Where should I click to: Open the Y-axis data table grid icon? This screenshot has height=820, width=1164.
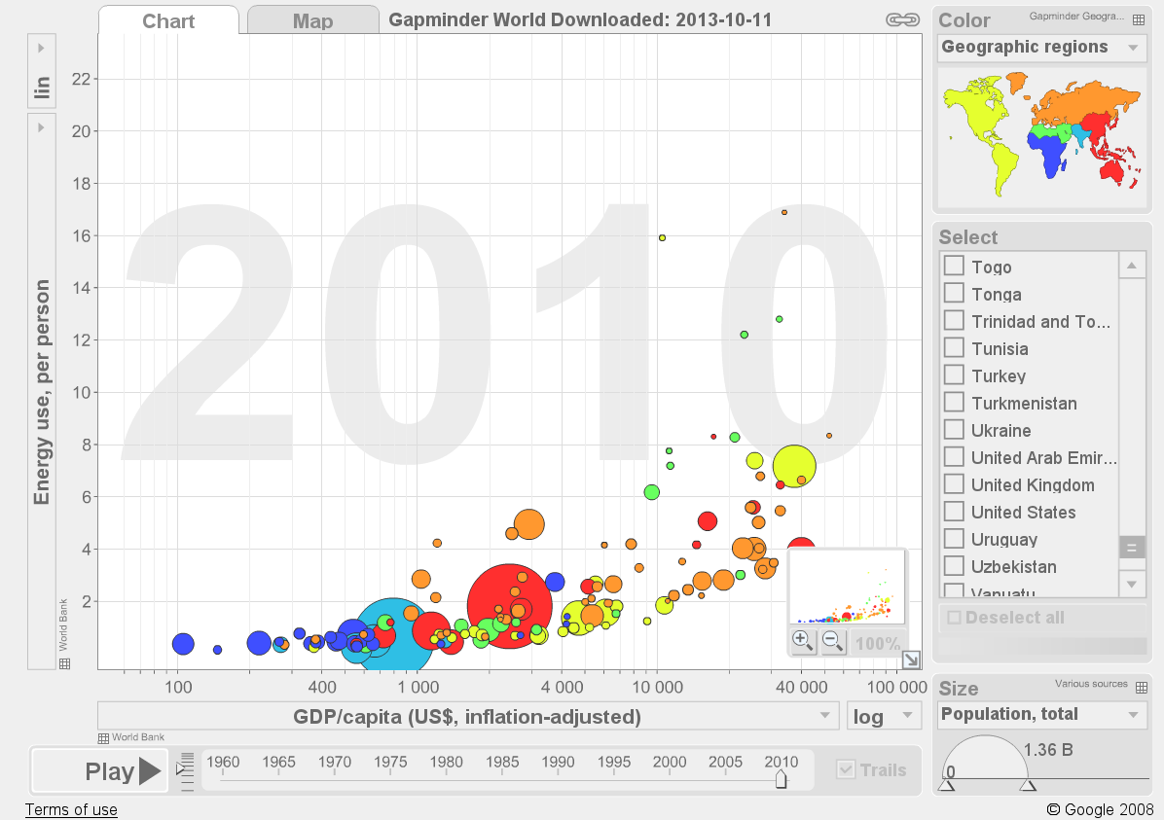64,663
